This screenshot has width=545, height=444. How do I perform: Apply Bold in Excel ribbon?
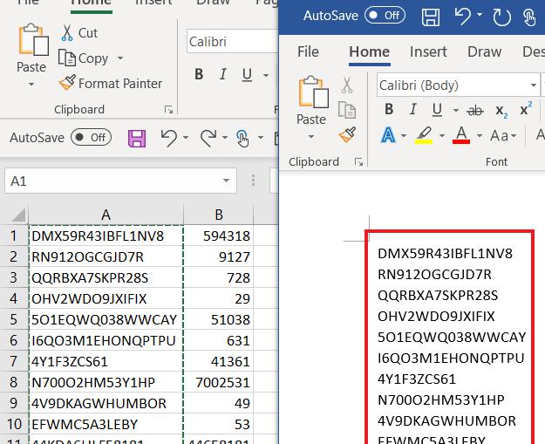199,74
